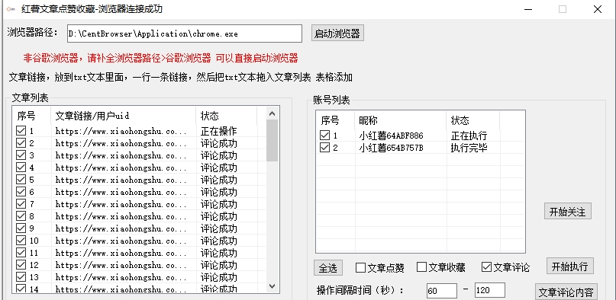Enable the 文章点赞 checkbox
616x300 pixels.
(360, 267)
